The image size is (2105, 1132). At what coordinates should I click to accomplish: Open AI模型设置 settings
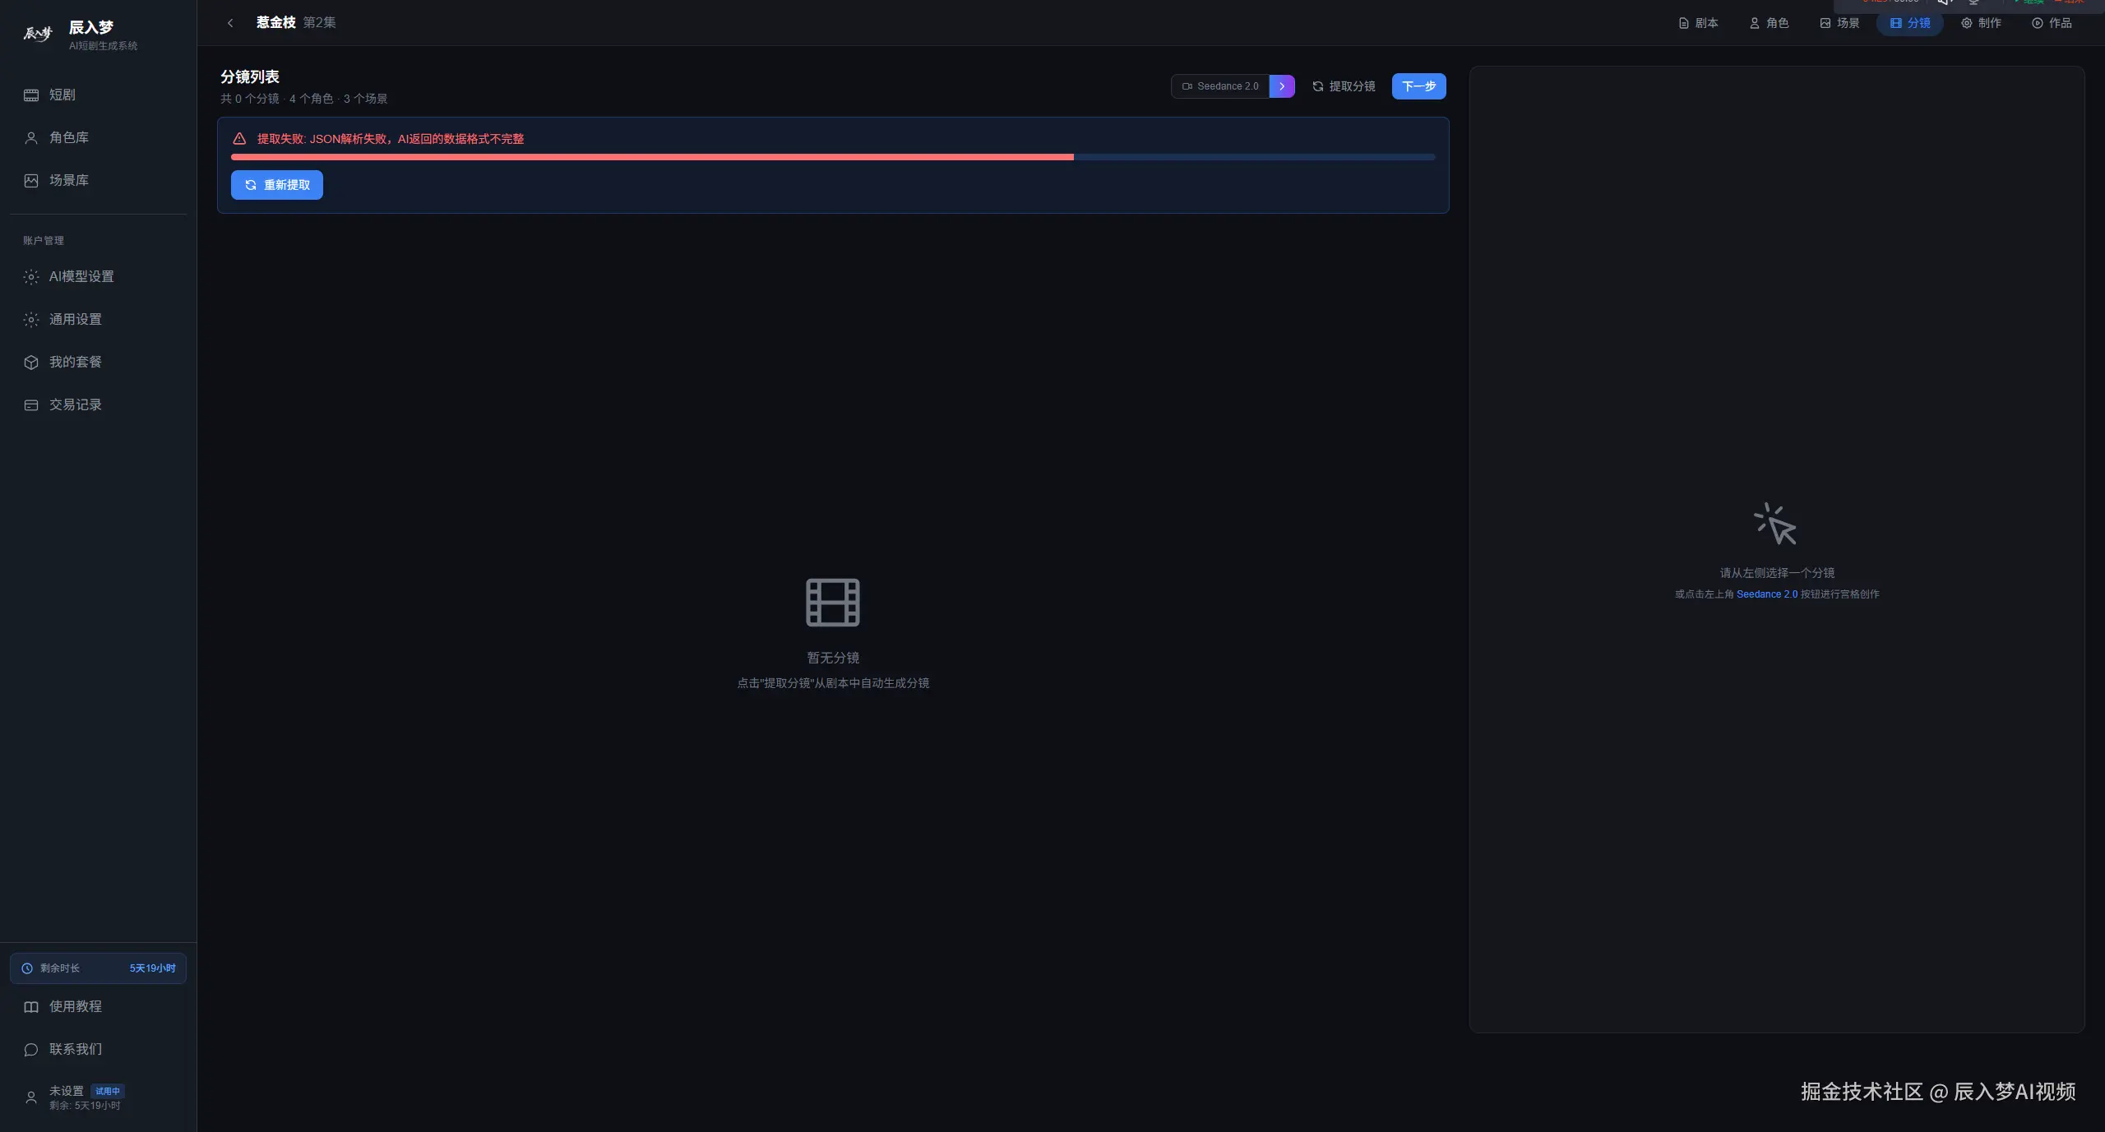coord(81,276)
